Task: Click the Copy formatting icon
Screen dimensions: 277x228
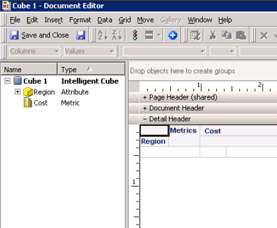Action: point(226,35)
